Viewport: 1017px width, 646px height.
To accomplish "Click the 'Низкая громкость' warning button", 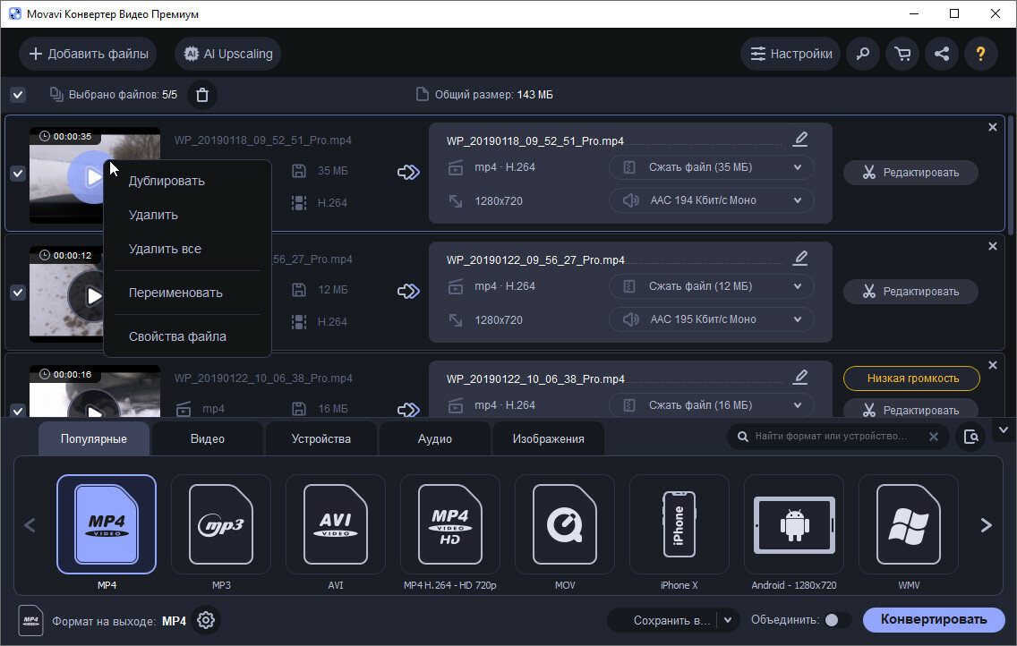I will (911, 378).
